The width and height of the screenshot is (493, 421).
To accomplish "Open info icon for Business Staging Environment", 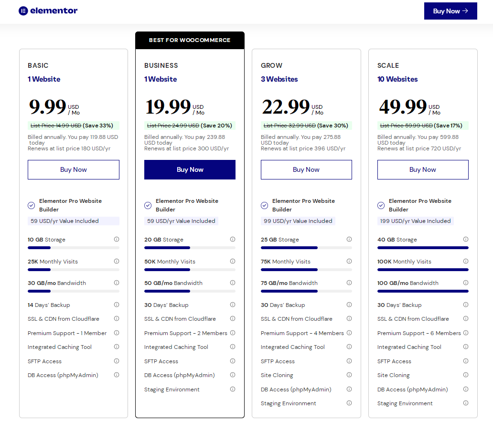I will click(x=233, y=389).
